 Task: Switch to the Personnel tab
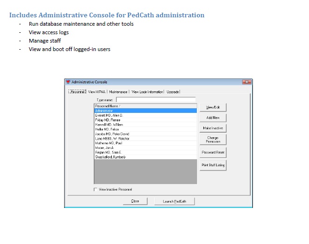[x=77, y=92]
